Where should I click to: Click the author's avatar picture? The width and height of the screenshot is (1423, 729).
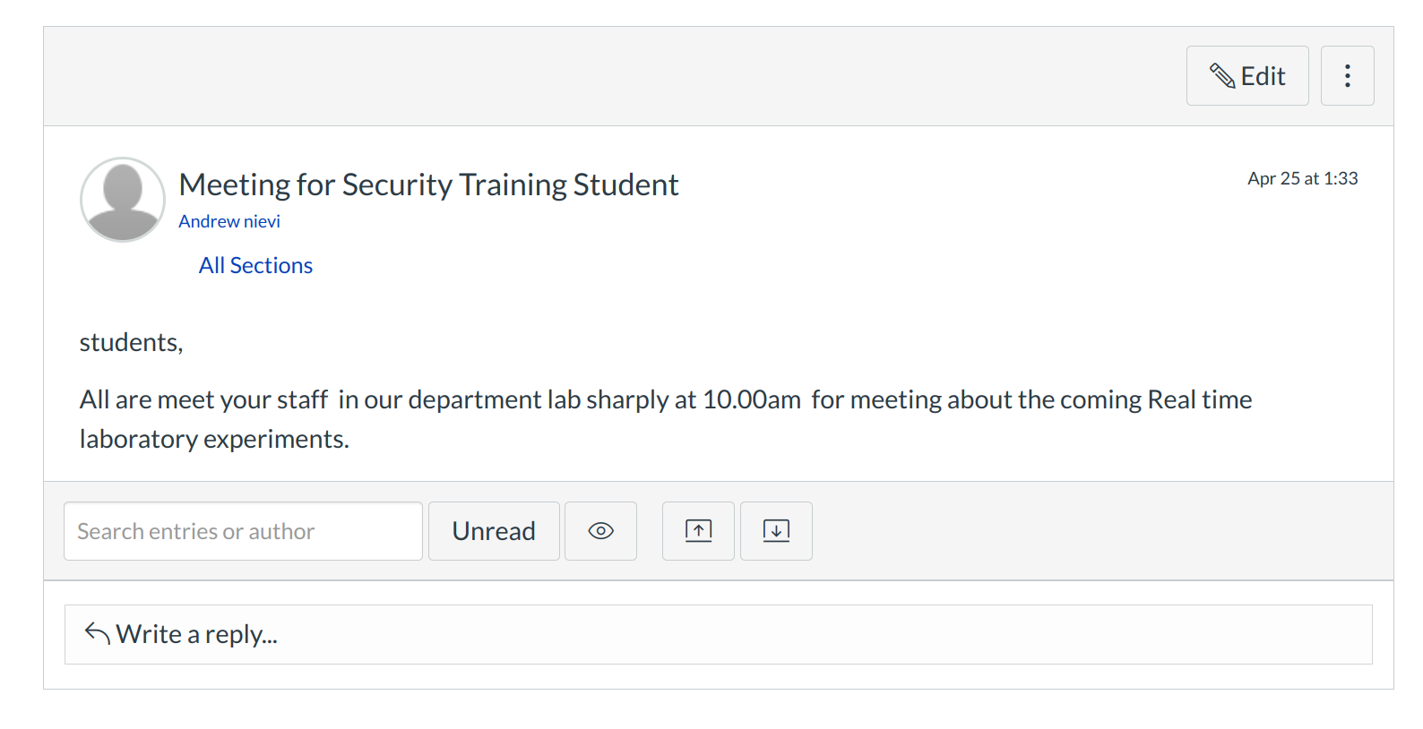coord(123,200)
